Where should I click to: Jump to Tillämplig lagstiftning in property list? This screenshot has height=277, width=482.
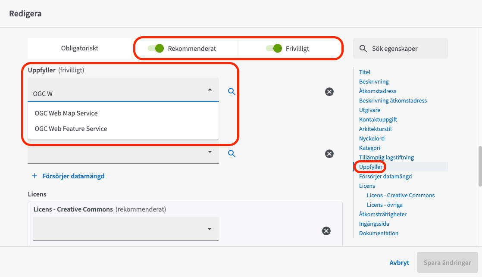386,158
